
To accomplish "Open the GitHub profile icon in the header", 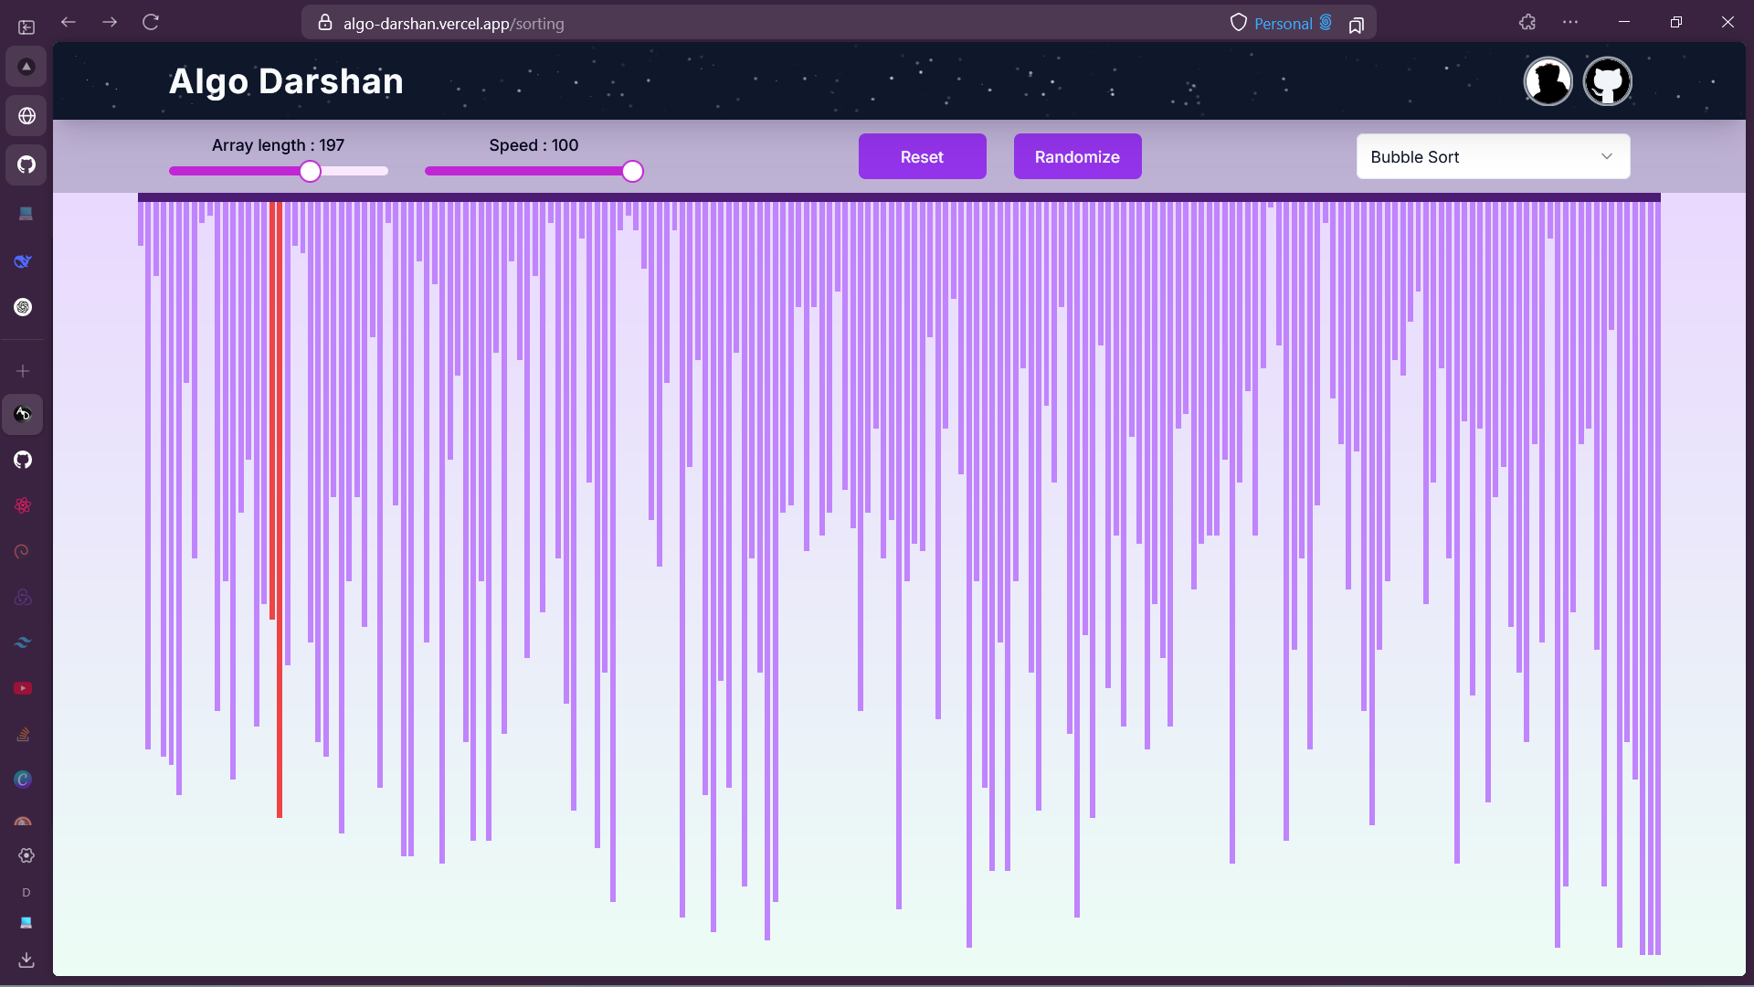I will [x=1608, y=80].
